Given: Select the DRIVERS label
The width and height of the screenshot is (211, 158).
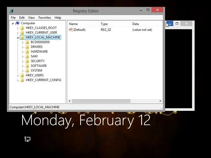Looking at the screenshot, I should (37, 47).
